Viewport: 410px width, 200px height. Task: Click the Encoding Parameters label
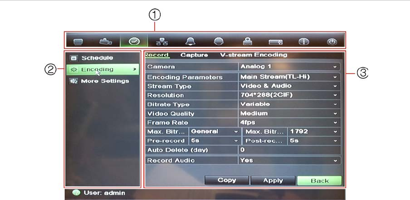pyautogui.click(x=185, y=77)
